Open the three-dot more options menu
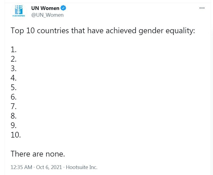The image size is (213, 175). pos(202,8)
